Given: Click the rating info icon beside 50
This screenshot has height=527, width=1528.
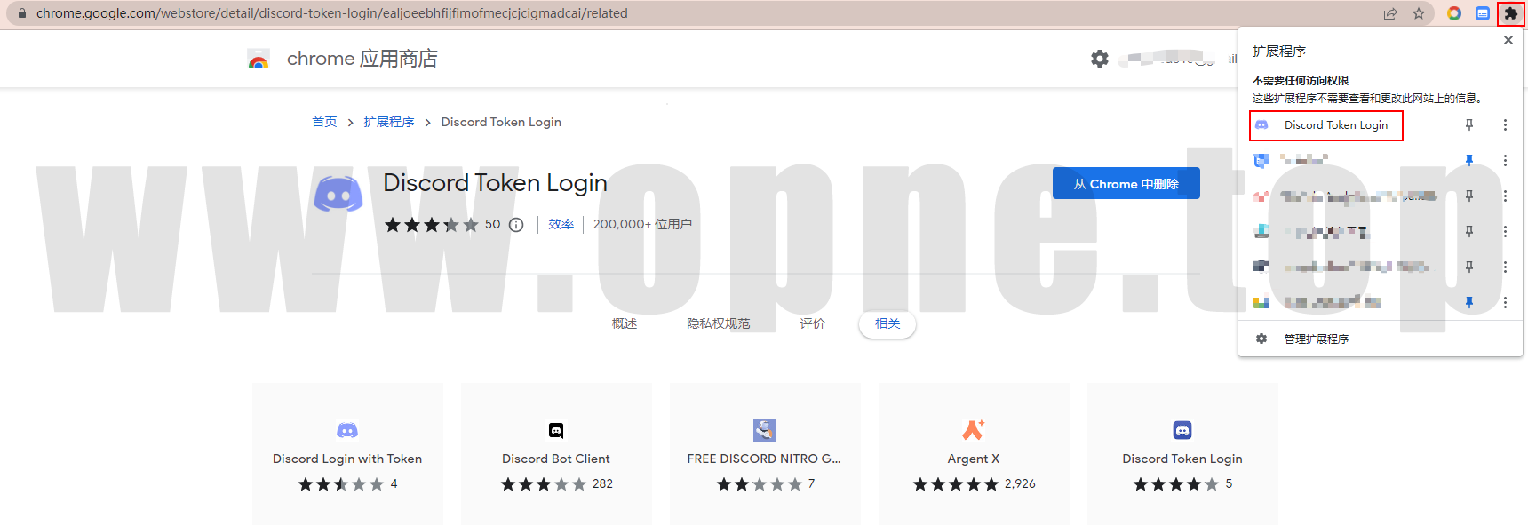Looking at the screenshot, I should coord(516,225).
